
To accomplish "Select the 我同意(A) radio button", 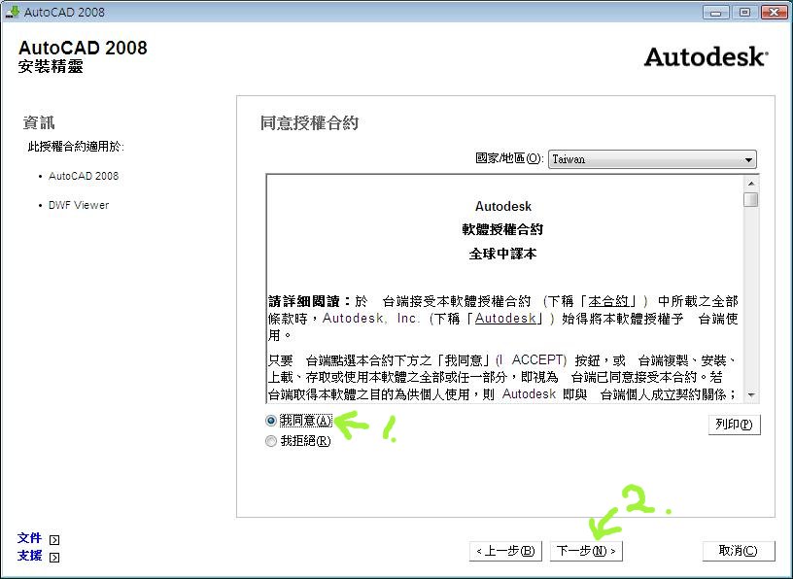I will coord(271,421).
